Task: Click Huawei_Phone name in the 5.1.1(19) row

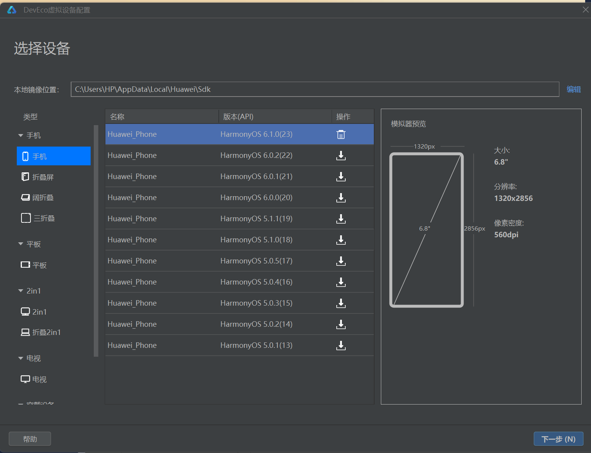Action: tap(132, 218)
